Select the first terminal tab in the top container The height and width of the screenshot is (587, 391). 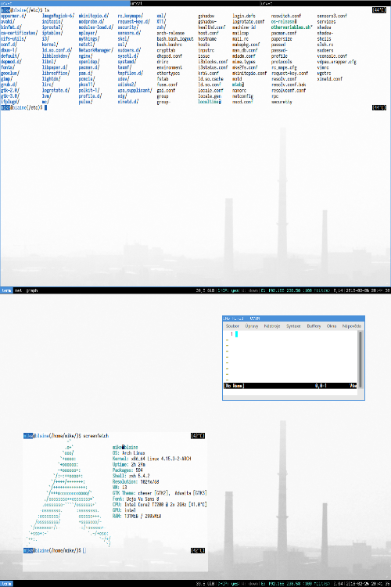[x=65, y=3]
